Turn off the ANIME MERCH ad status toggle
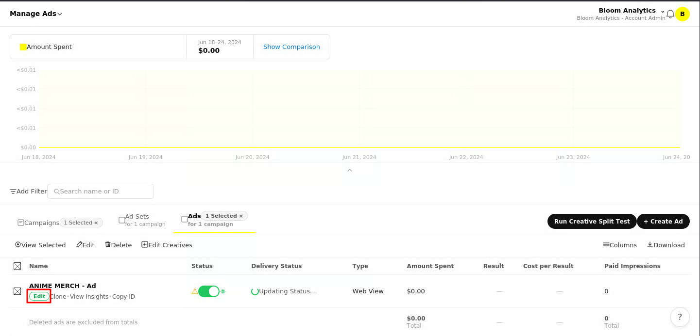This screenshot has height=336, width=700. 209,291
